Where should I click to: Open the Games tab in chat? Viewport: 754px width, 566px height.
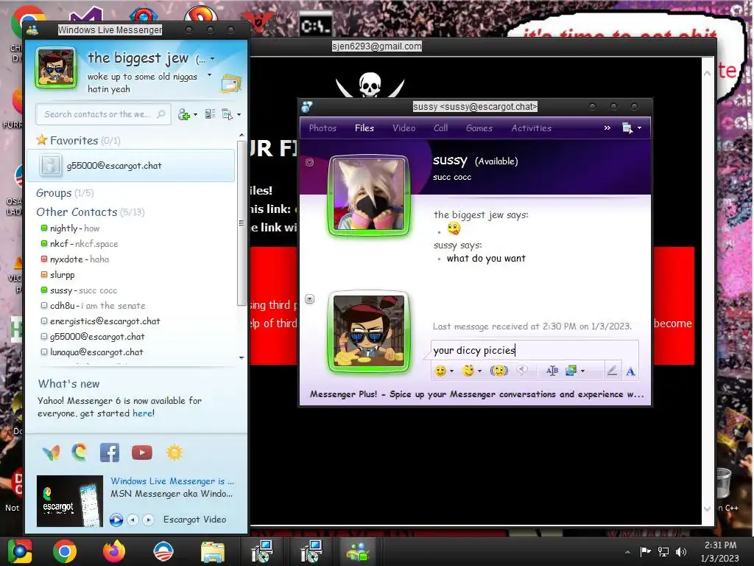pos(479,128)
